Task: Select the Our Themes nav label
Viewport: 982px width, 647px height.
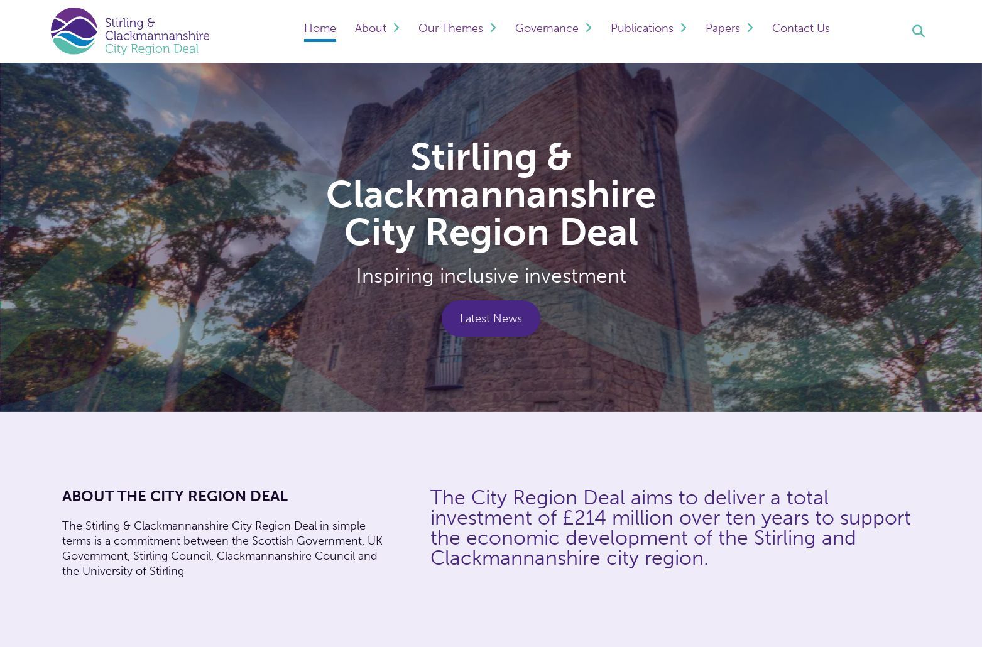Action: coord(450,28)
